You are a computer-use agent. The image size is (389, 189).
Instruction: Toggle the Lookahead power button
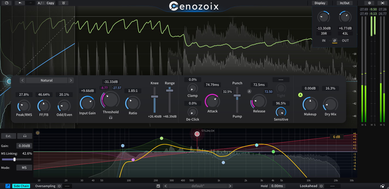(321, 186)
